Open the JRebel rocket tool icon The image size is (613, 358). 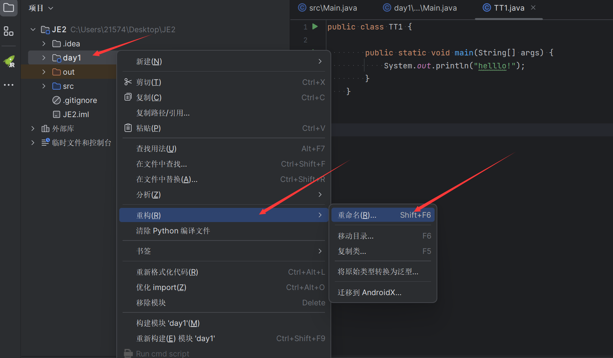coord(9,61)
